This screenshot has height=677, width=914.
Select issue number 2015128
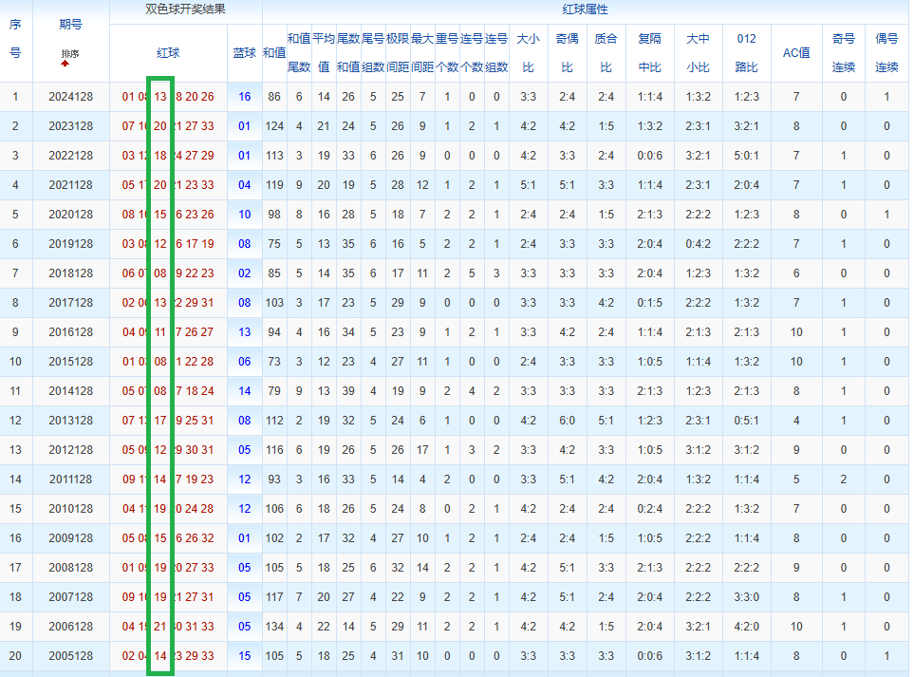tap(70, 362)
